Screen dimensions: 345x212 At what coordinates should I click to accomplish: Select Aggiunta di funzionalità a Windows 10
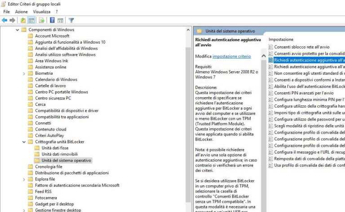coord(70,42)
